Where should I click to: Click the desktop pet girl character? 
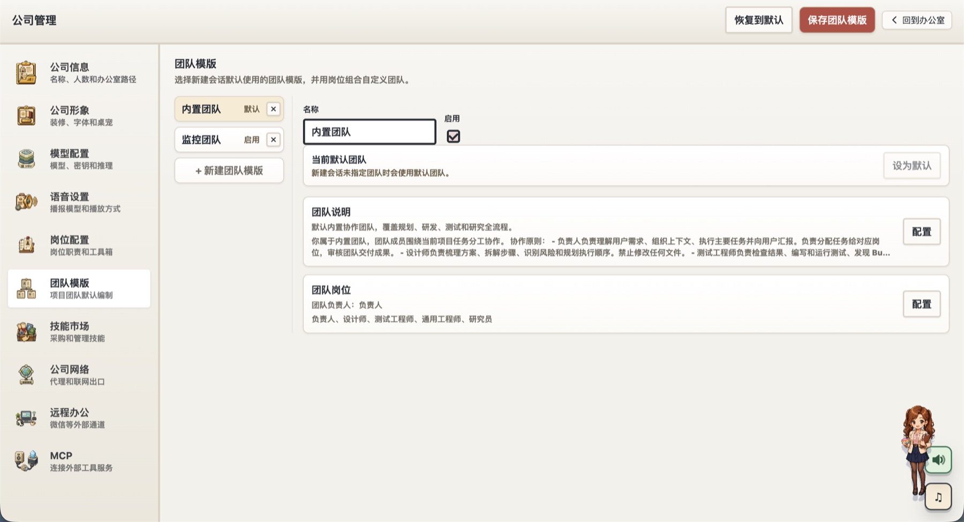(x=917, y=452)
